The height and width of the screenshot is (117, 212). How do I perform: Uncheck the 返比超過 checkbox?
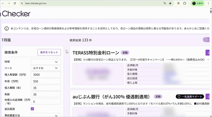[32, 109]
